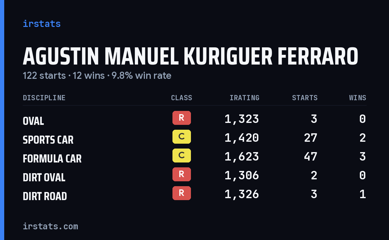This screenshot has height=240, width=389.
Task: Select the DIRT OVAL discipline row label
Action: pyautogui.click(x=44, y=177)
